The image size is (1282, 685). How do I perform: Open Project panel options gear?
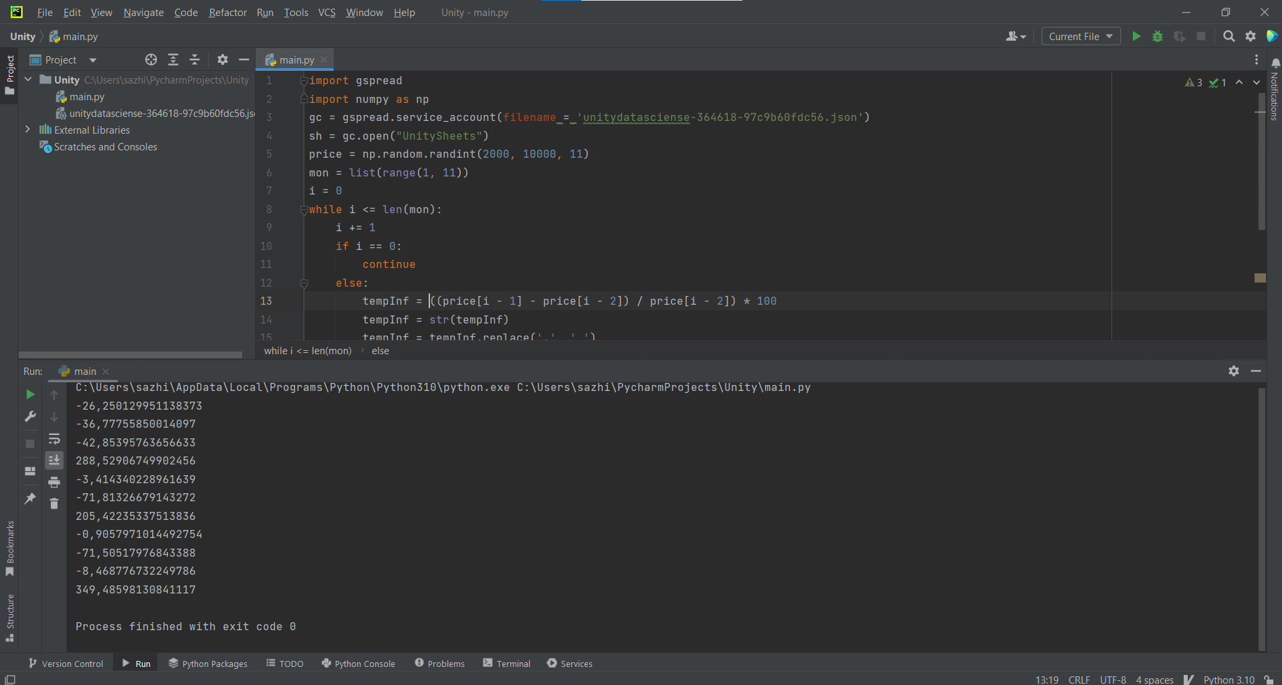223,59
